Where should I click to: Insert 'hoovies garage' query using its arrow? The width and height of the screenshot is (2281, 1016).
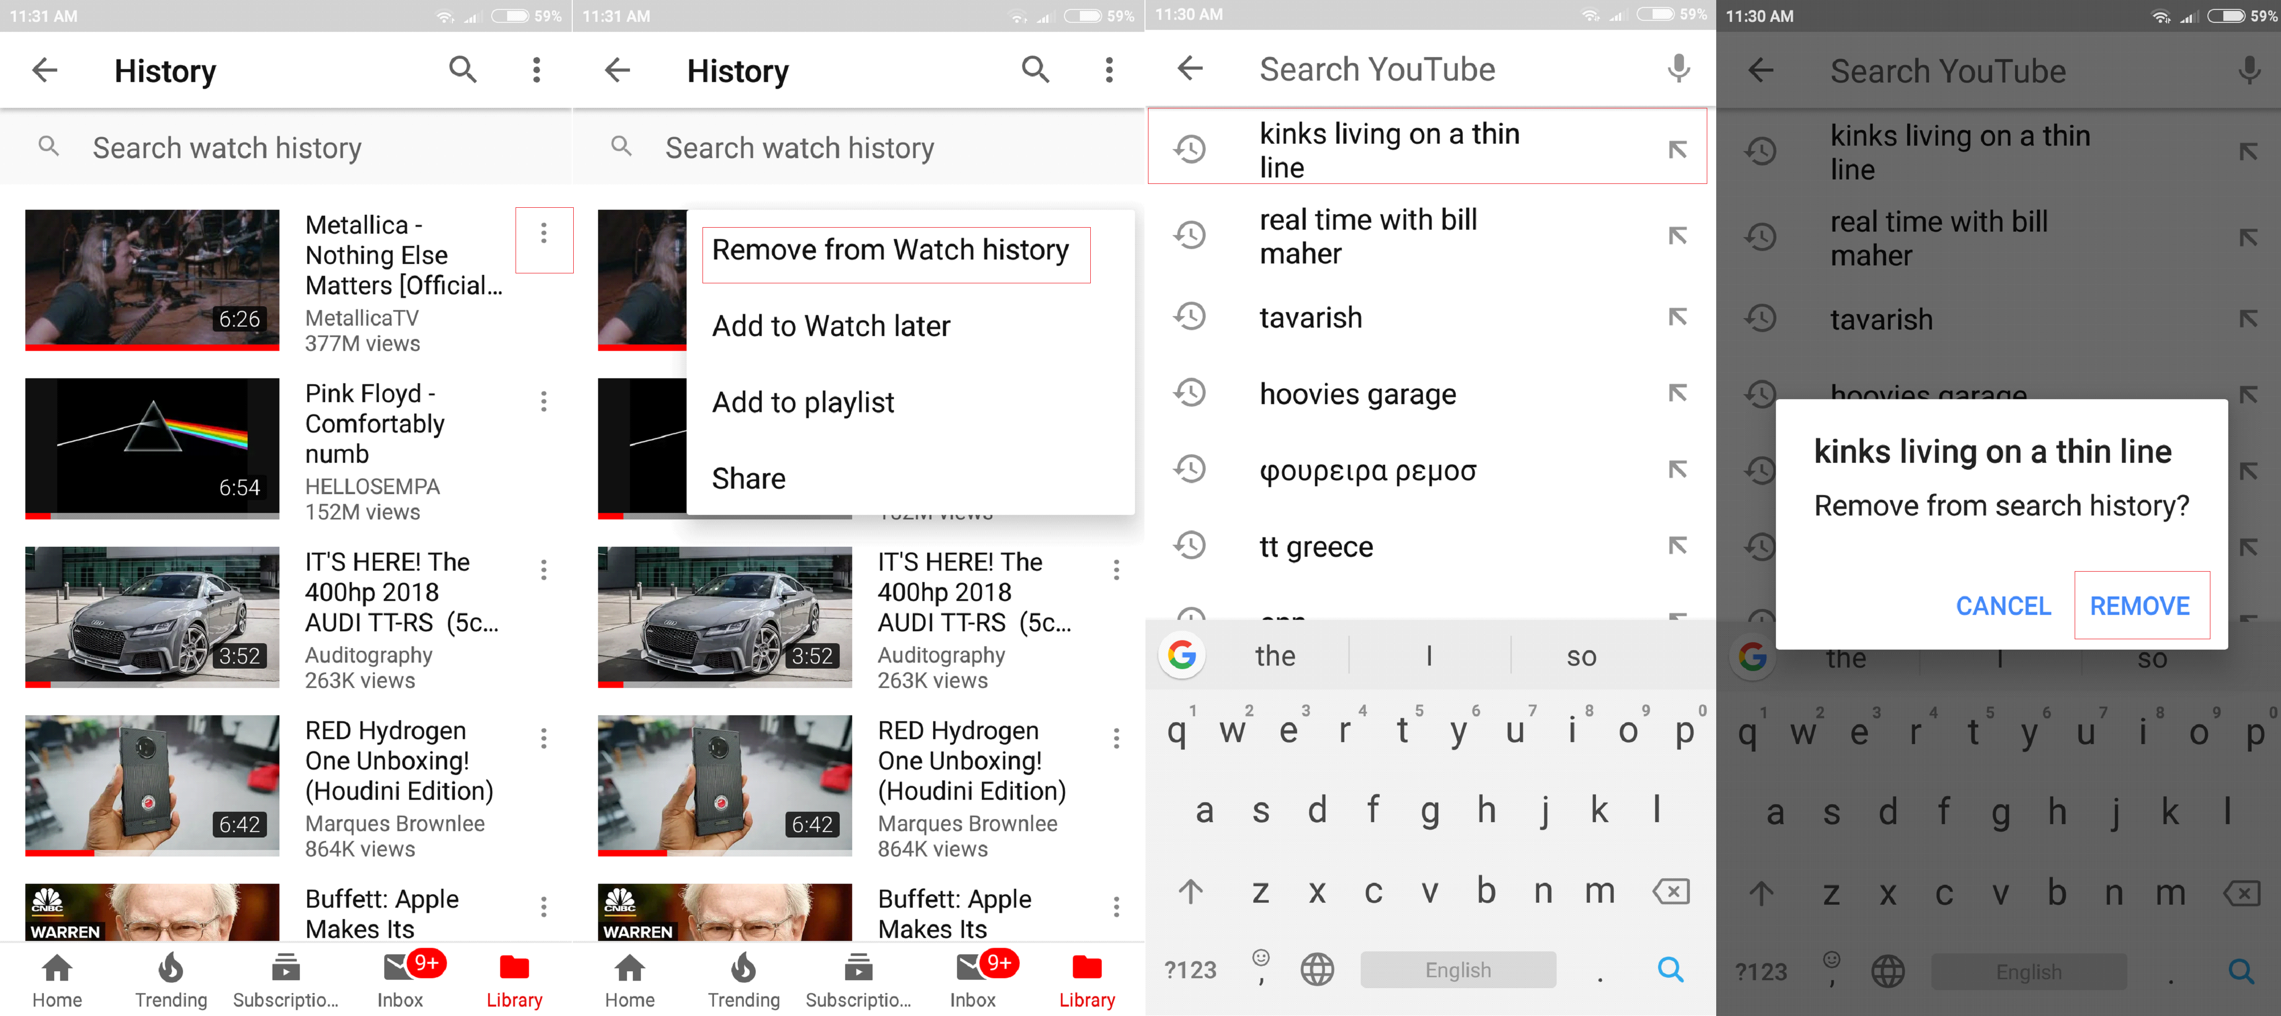click(x=1677, y=393)
